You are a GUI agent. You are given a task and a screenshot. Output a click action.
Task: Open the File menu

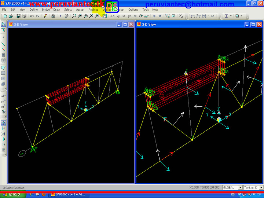click(4, 10)
